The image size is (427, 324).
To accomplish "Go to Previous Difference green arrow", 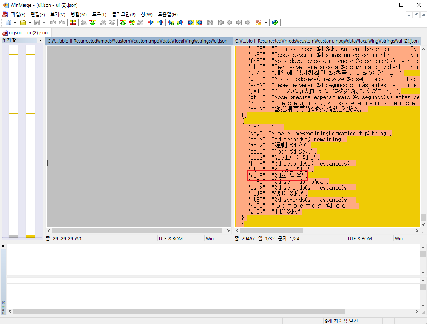I will pos(92,23).
